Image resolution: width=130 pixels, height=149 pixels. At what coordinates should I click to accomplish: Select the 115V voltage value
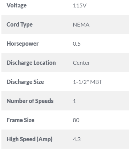80,6
